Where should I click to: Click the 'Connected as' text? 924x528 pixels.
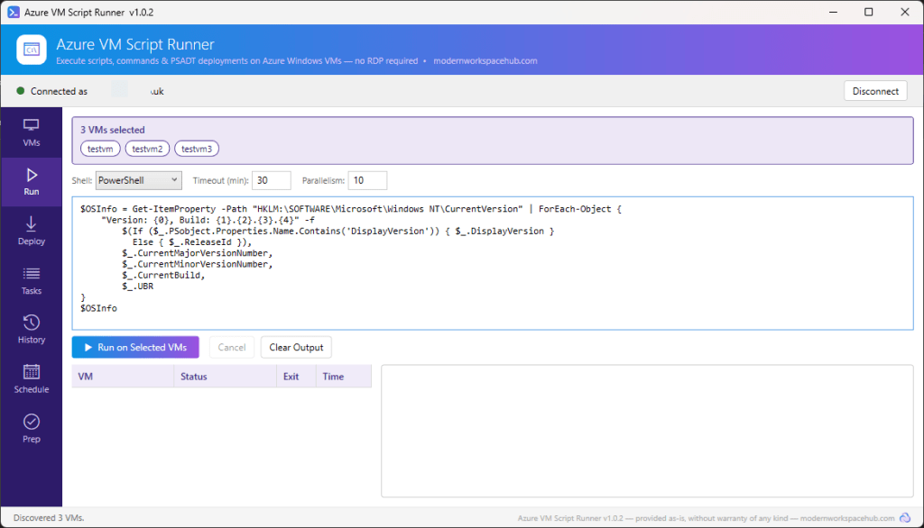click(x=59, y=91)
